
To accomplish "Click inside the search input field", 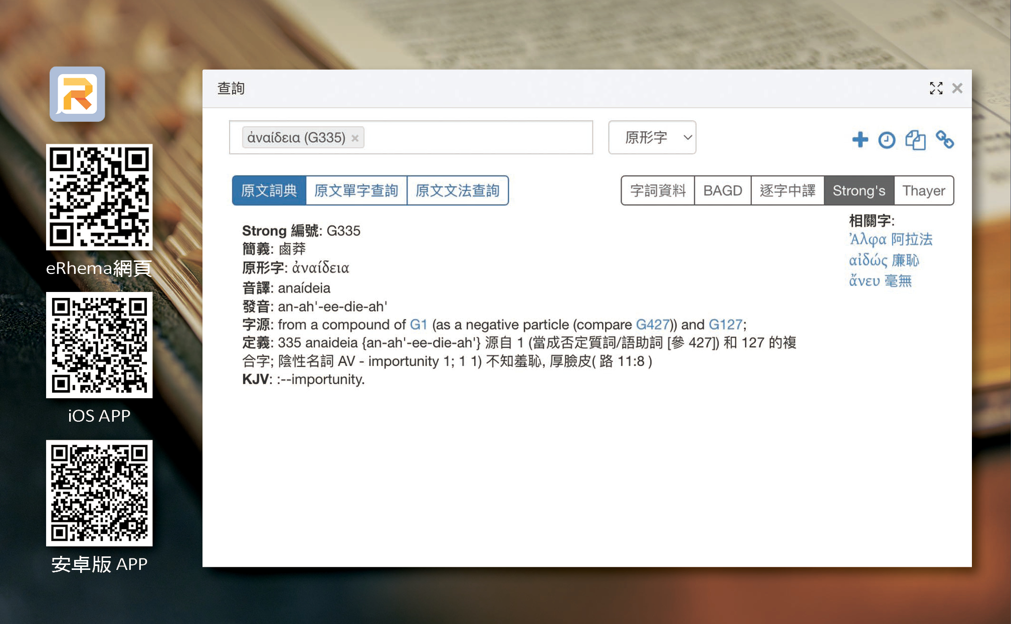I will pyautogui.click(x=476, y=137).
